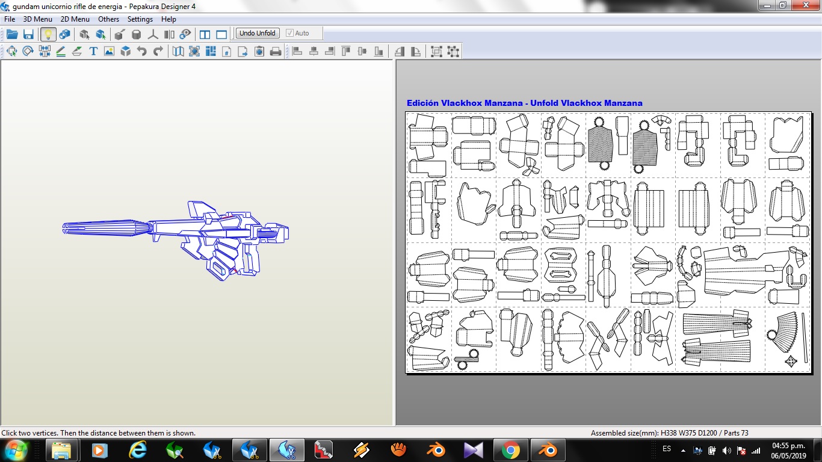Open the Settings menu

coord(140,19)
